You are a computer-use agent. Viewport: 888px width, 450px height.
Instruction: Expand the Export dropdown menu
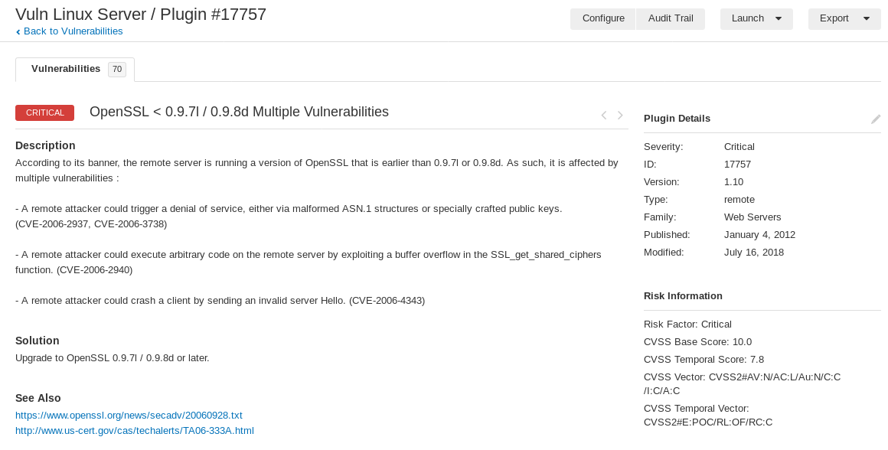(x=844, y=19)
